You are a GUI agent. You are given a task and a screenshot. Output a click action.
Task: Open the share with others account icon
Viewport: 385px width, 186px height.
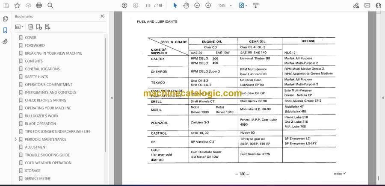(x=379, y=6)
